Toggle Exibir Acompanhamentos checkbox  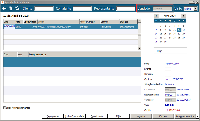[4, 108]
